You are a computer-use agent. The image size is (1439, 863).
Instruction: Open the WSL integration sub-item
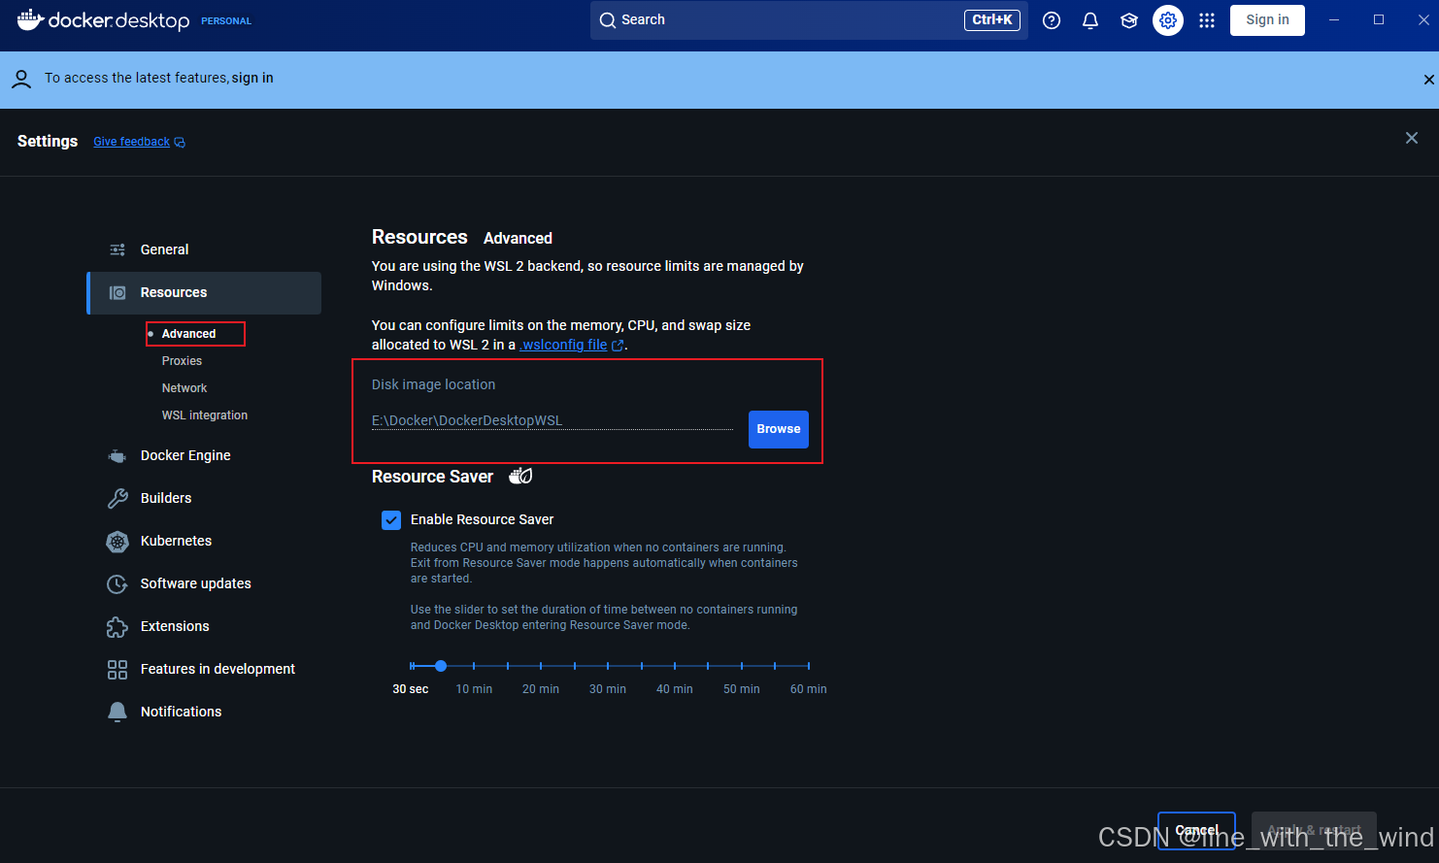pyautogui.click(x=205, y=415)
